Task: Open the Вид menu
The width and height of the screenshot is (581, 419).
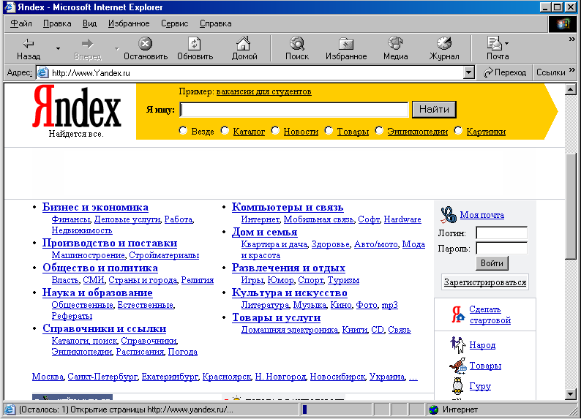Action: click(x=89, y=23)
